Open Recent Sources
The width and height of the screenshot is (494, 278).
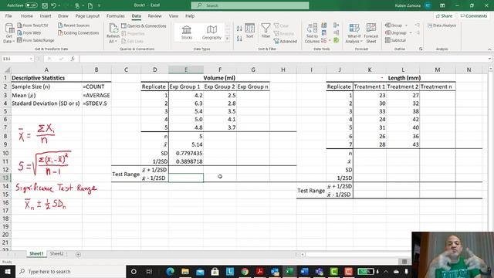74,25
